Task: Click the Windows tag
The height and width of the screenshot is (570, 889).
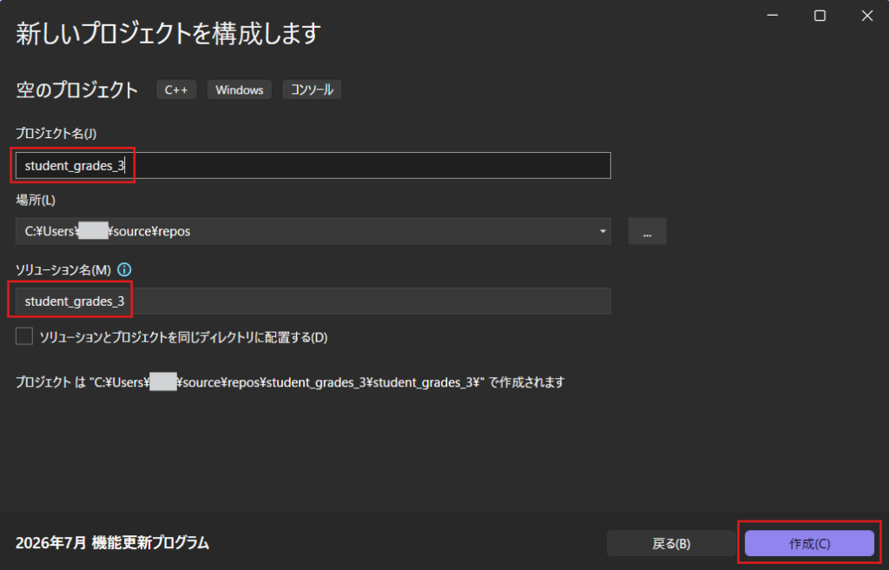Action: (x=240, y=89)
